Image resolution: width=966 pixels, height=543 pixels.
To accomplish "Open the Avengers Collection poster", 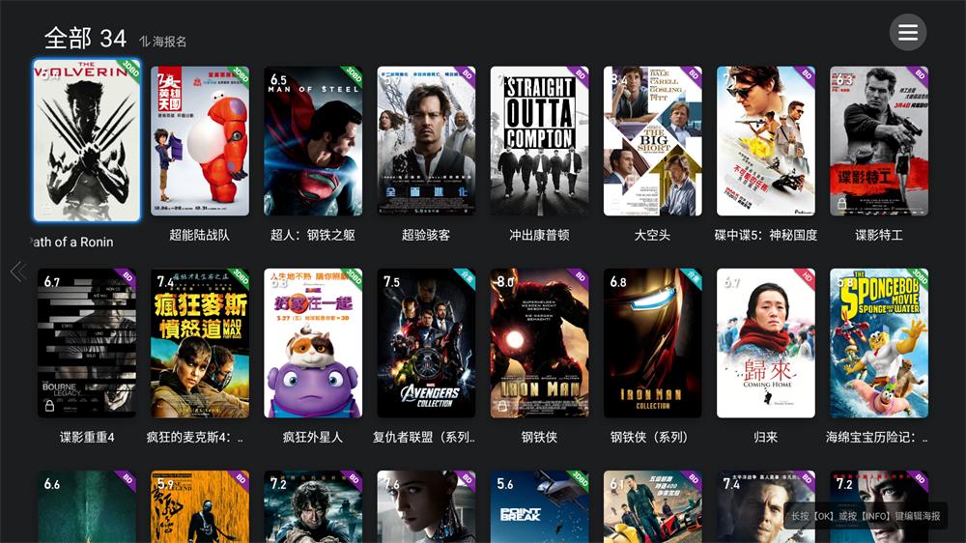I will click(x=426, y=343).
